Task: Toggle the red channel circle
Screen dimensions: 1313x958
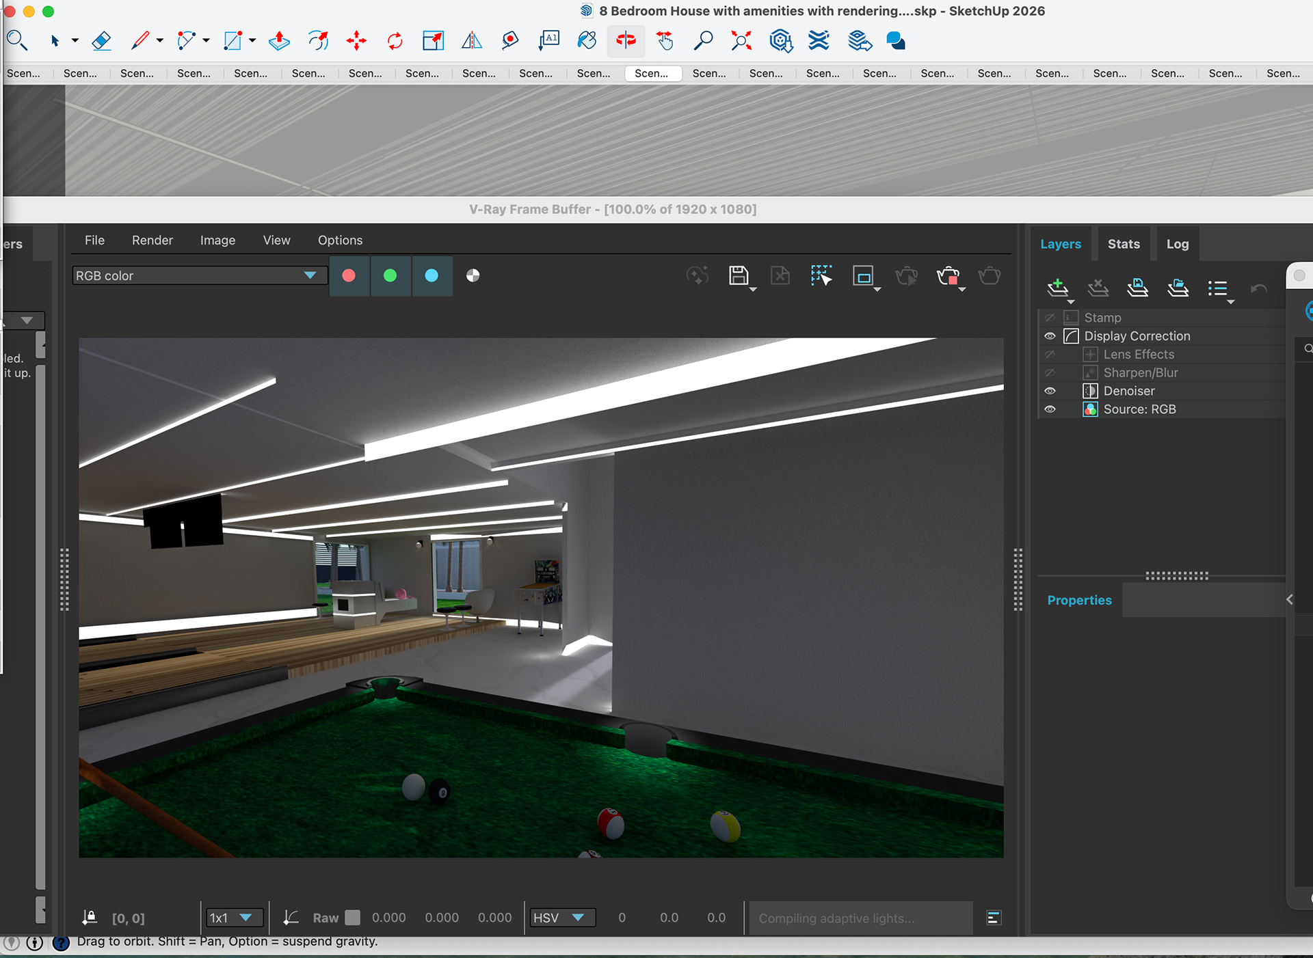Action: click(x=349, y=275)
